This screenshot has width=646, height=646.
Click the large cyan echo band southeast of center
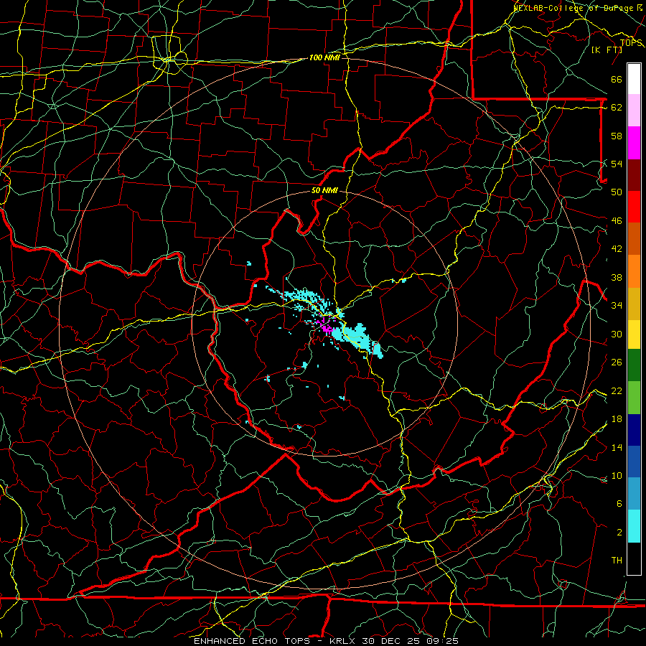point(357,340)
